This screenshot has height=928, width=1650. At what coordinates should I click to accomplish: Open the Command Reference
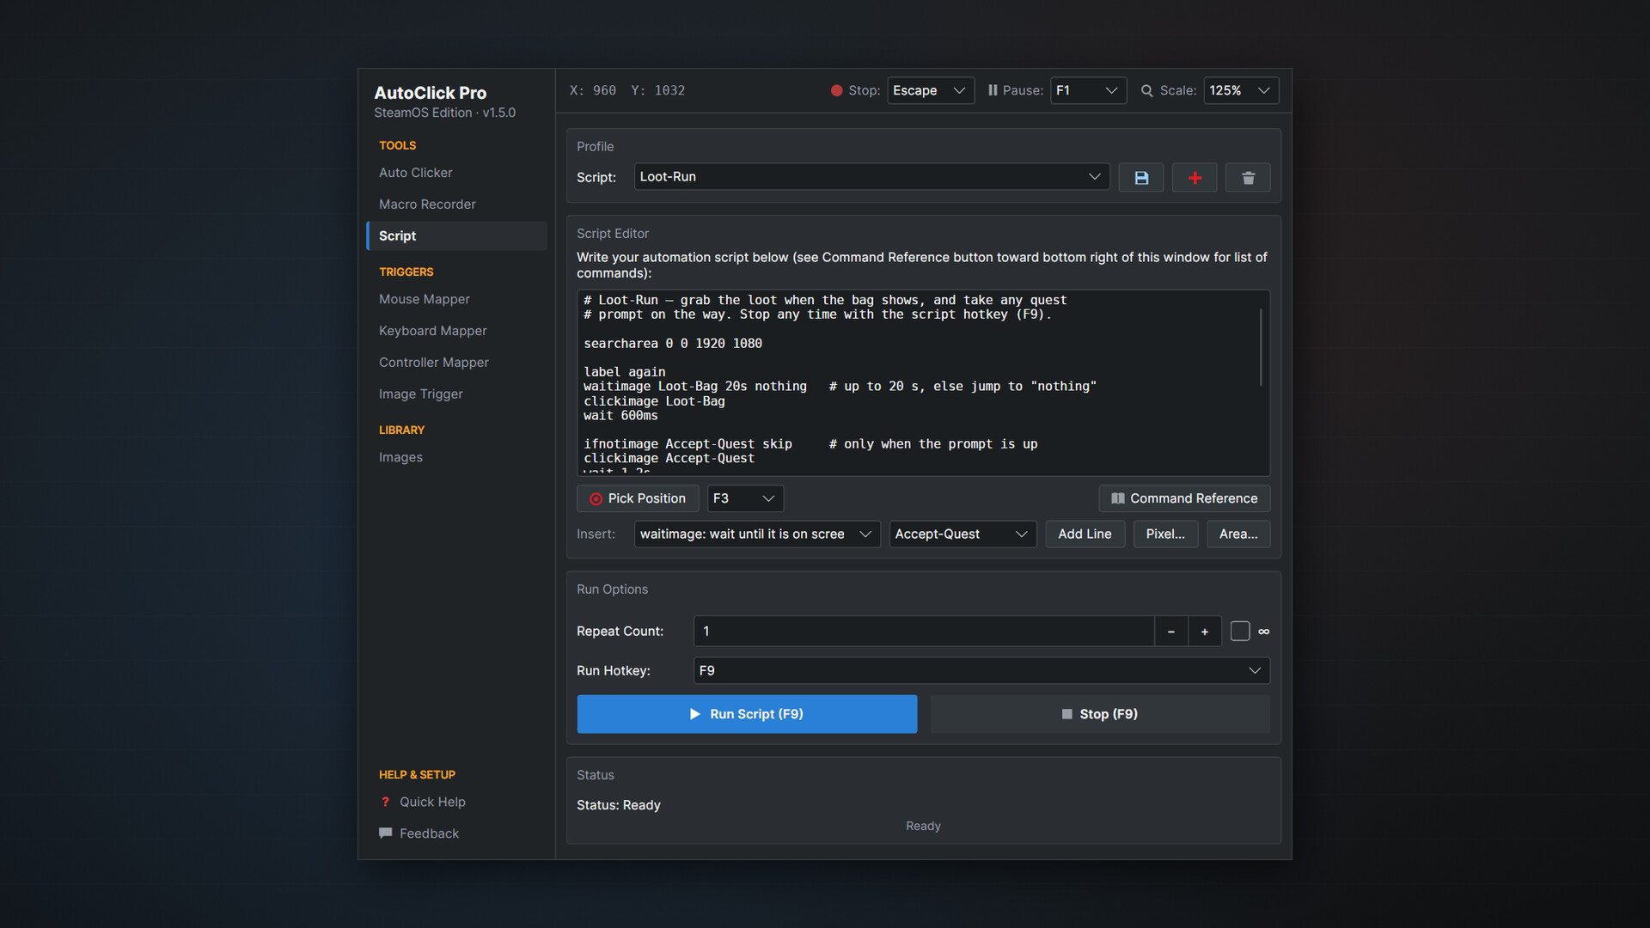(x=1184, y=498)
